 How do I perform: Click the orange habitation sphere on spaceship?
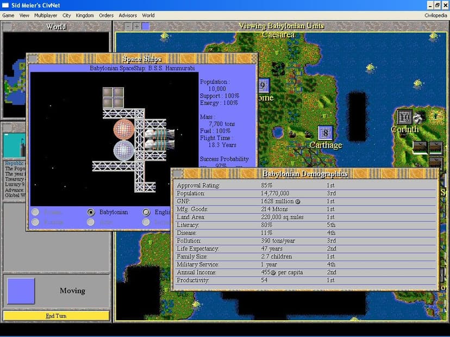[x=124, y=129]
